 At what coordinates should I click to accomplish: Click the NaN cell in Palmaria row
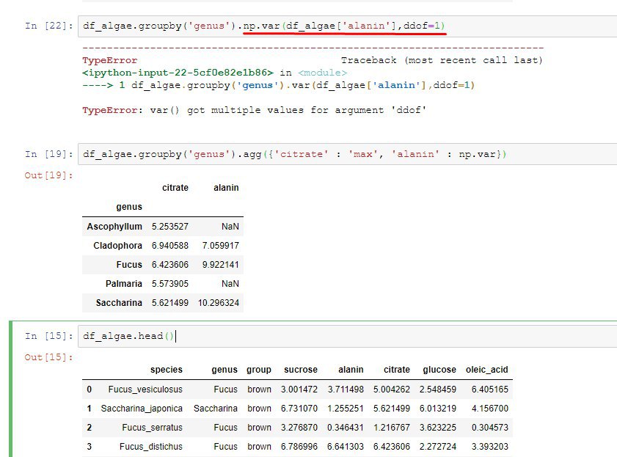pyautogui.click(x=230, y=284)
